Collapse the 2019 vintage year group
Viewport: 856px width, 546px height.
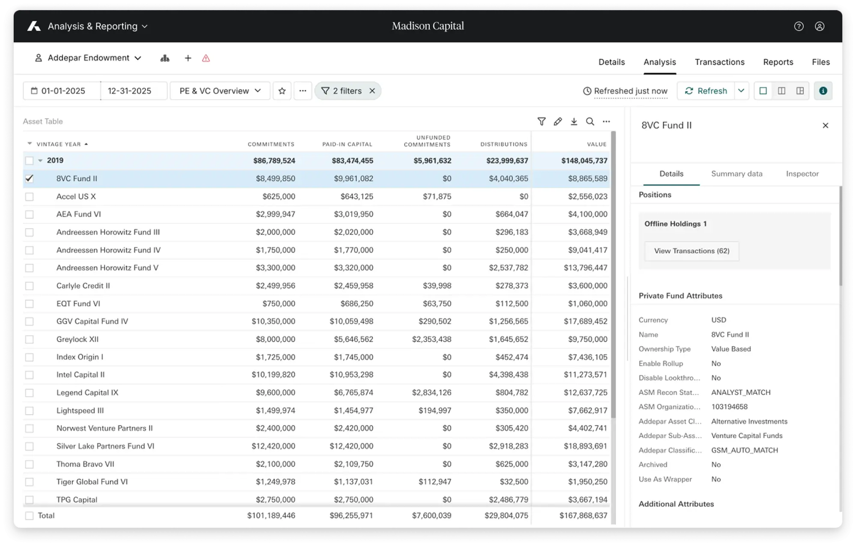click(40, 160)
